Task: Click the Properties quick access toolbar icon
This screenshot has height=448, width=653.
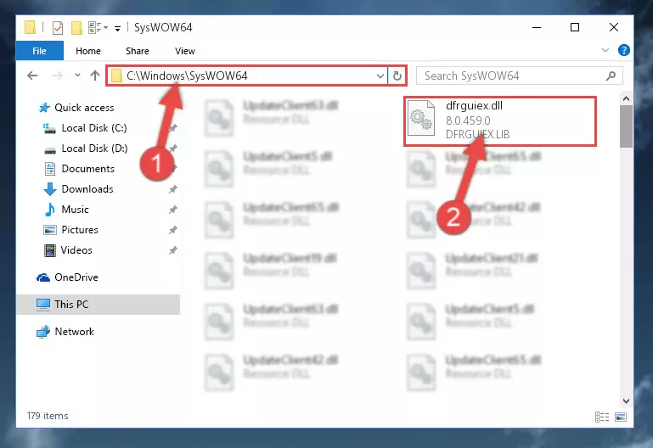Action: 58,28
